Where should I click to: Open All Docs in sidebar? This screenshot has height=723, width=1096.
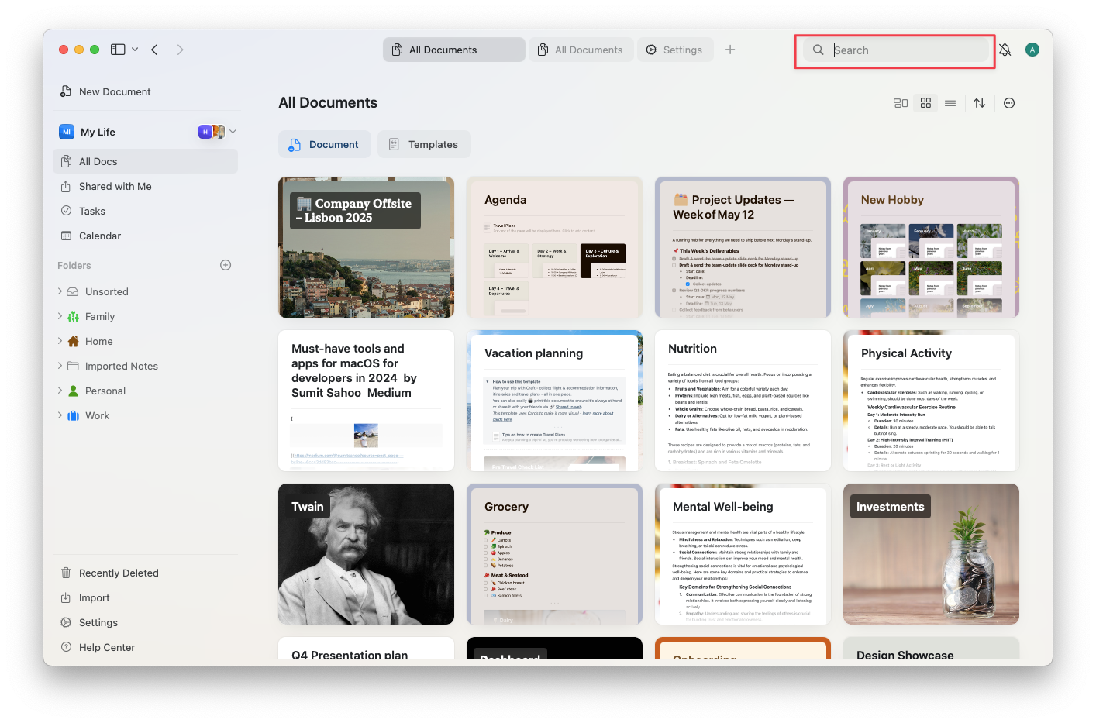tap(146, 161)
